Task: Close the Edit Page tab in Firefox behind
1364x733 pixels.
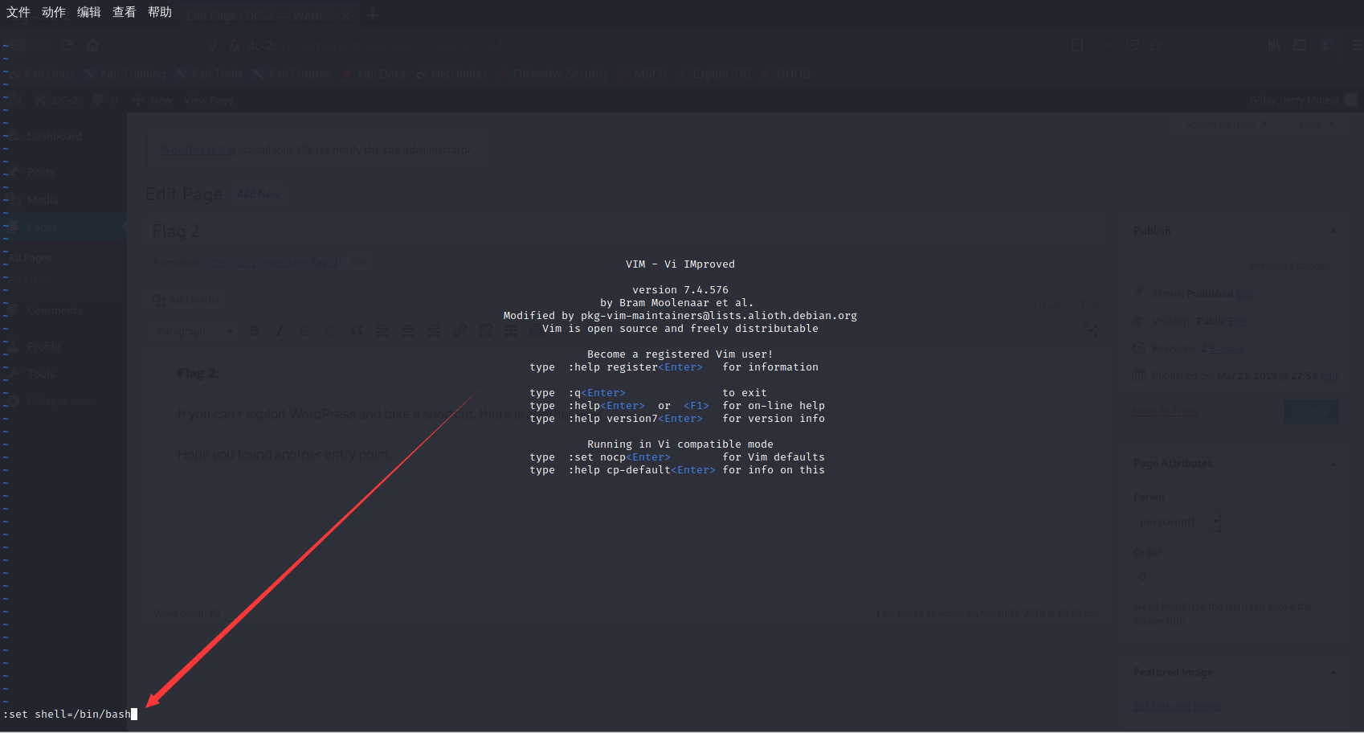Action: (x=345, y=15)
